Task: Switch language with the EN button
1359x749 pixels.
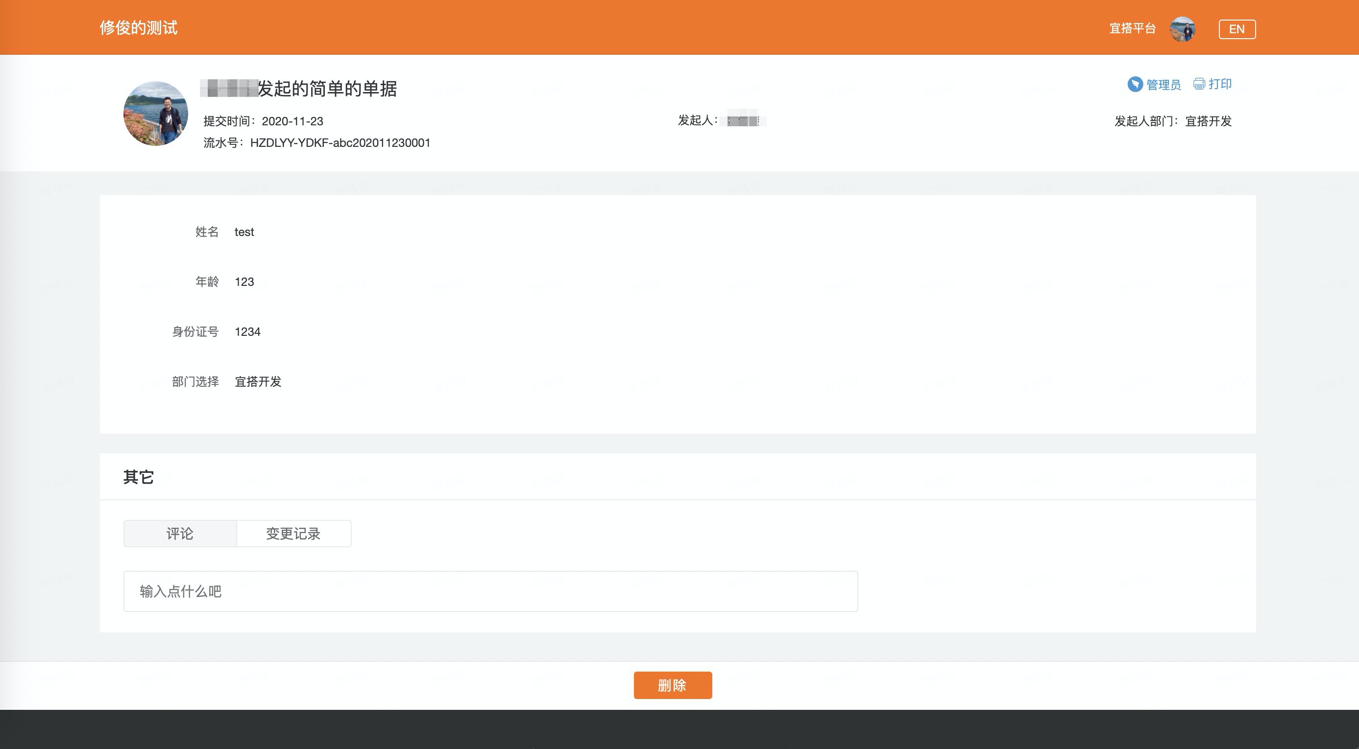Action: (1237, 29)
